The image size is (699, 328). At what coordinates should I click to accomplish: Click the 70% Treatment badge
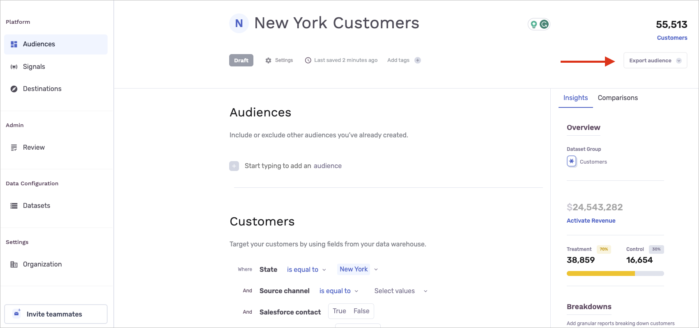point(604,249)
